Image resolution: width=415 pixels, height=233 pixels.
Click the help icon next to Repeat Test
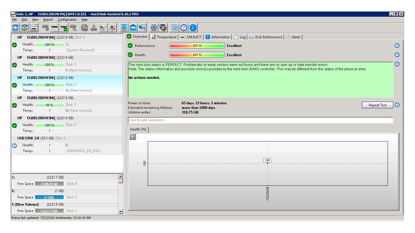click(x=397, y=105)
